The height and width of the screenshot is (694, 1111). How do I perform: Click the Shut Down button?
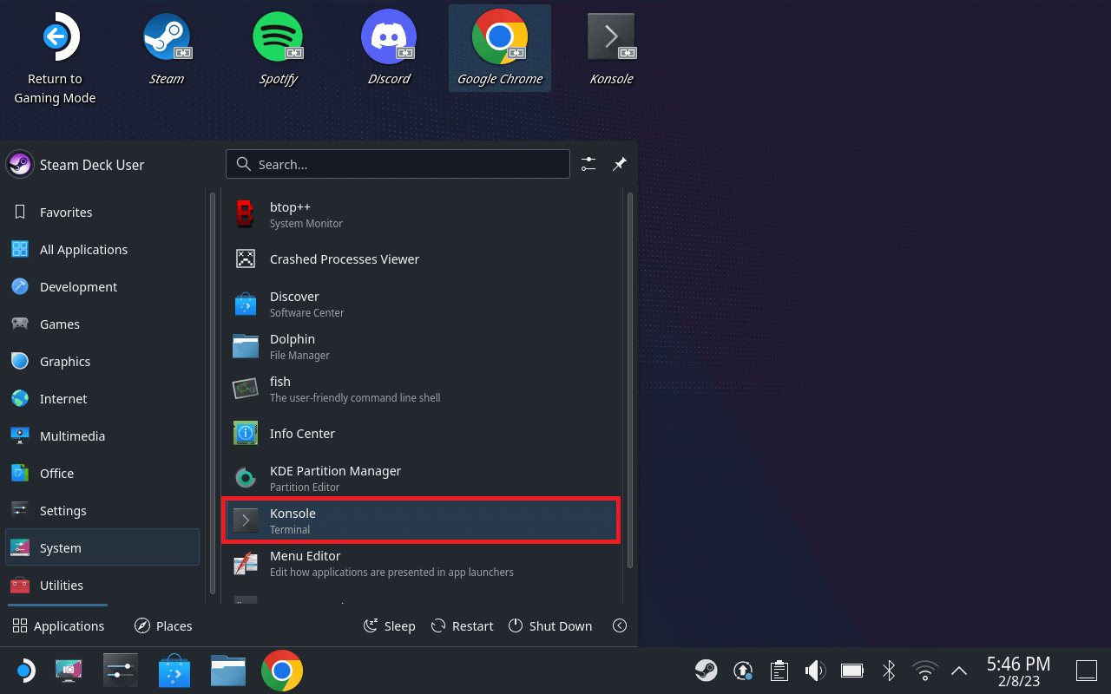(550, 625)
